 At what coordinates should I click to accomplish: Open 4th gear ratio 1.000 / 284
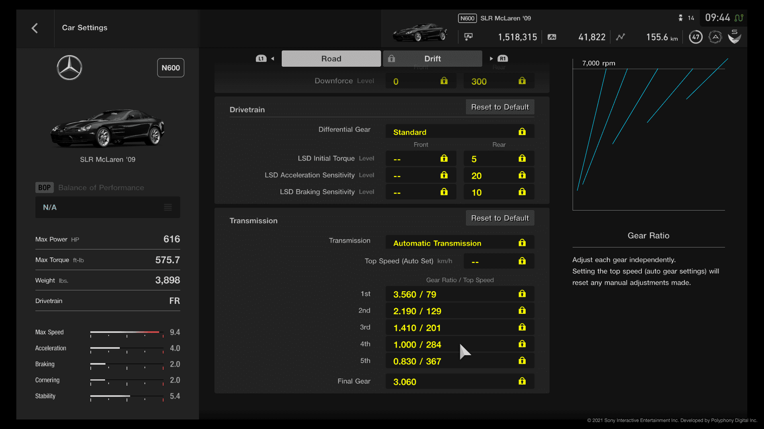(x=460, y=344)
